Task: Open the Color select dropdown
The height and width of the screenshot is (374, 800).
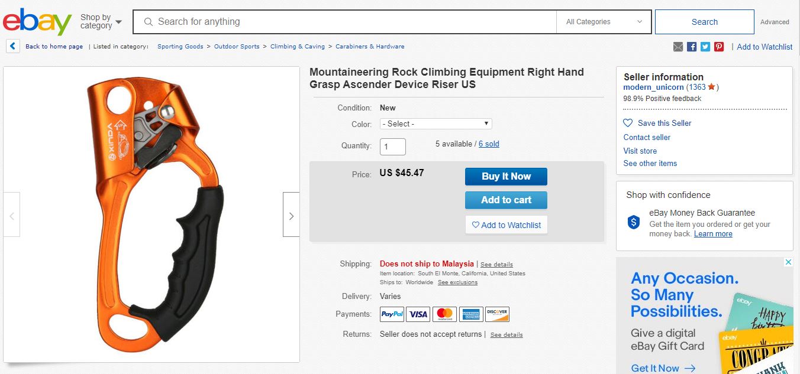Action: coord(436,123)
